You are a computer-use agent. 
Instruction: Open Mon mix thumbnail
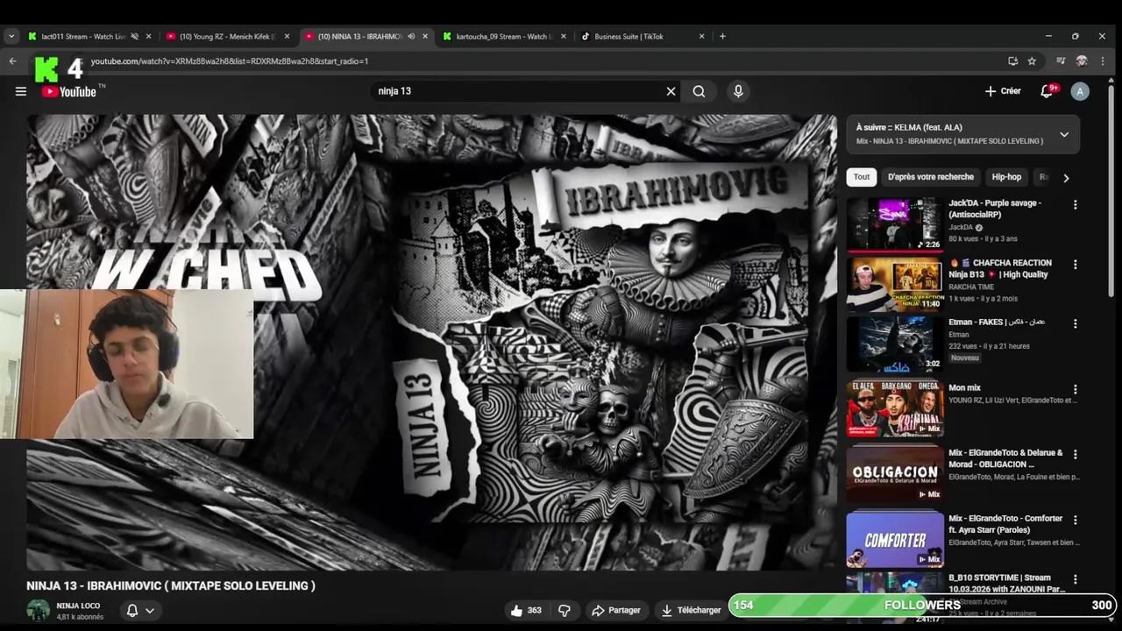tap(895, 408)
